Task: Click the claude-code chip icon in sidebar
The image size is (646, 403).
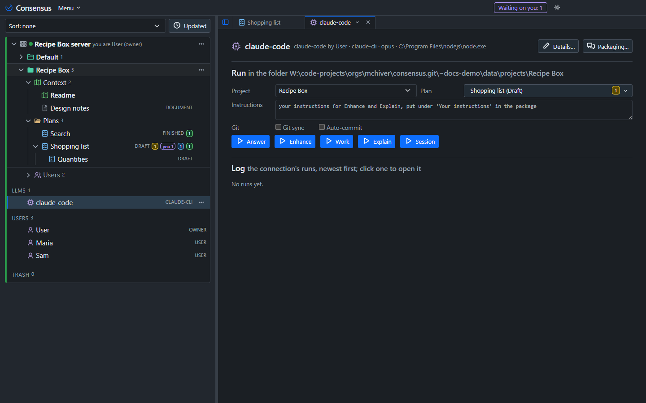Action: [31, 202]
